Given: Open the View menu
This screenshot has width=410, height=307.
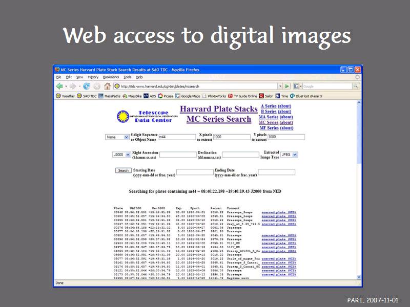Looking at the screenshot, I should tap(80, 77).
